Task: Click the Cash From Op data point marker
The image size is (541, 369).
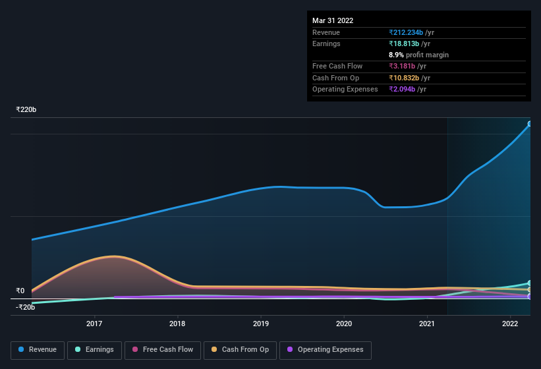Action: [529, 290]
